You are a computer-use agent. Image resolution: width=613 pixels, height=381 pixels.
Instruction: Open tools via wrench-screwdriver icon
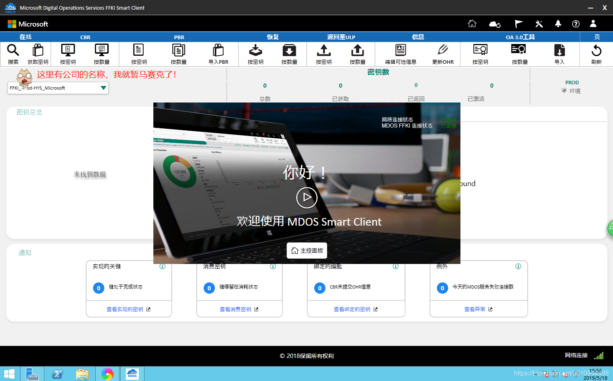[x=539, y=24]
